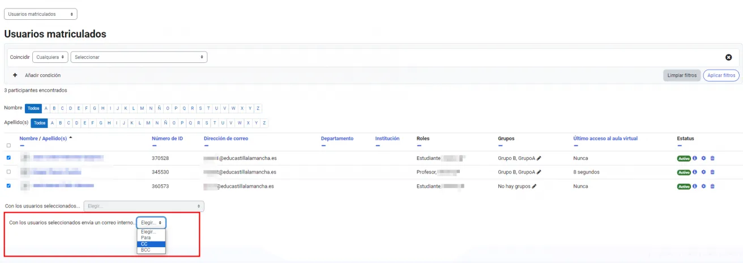Choose 'BCC' from the internal mail list

tap(146, 250)
